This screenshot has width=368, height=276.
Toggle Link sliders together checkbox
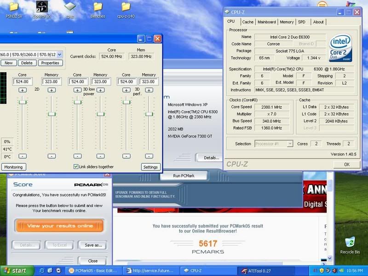(76, 167)
